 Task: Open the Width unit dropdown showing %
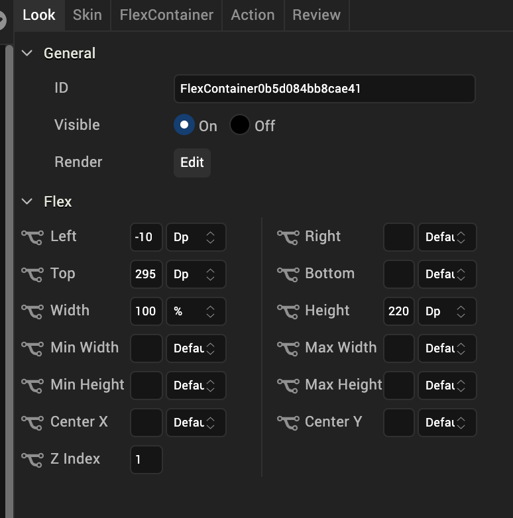pyautogui.click(x=196, y=311)
